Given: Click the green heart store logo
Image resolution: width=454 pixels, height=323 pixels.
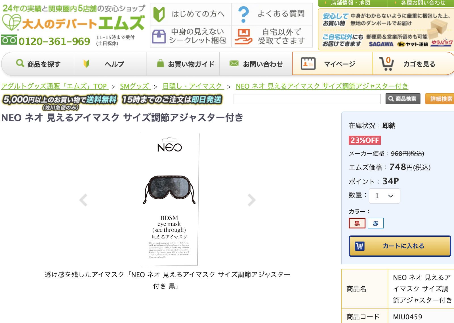Looking at the screenshot, I should (x=11, y=22).
